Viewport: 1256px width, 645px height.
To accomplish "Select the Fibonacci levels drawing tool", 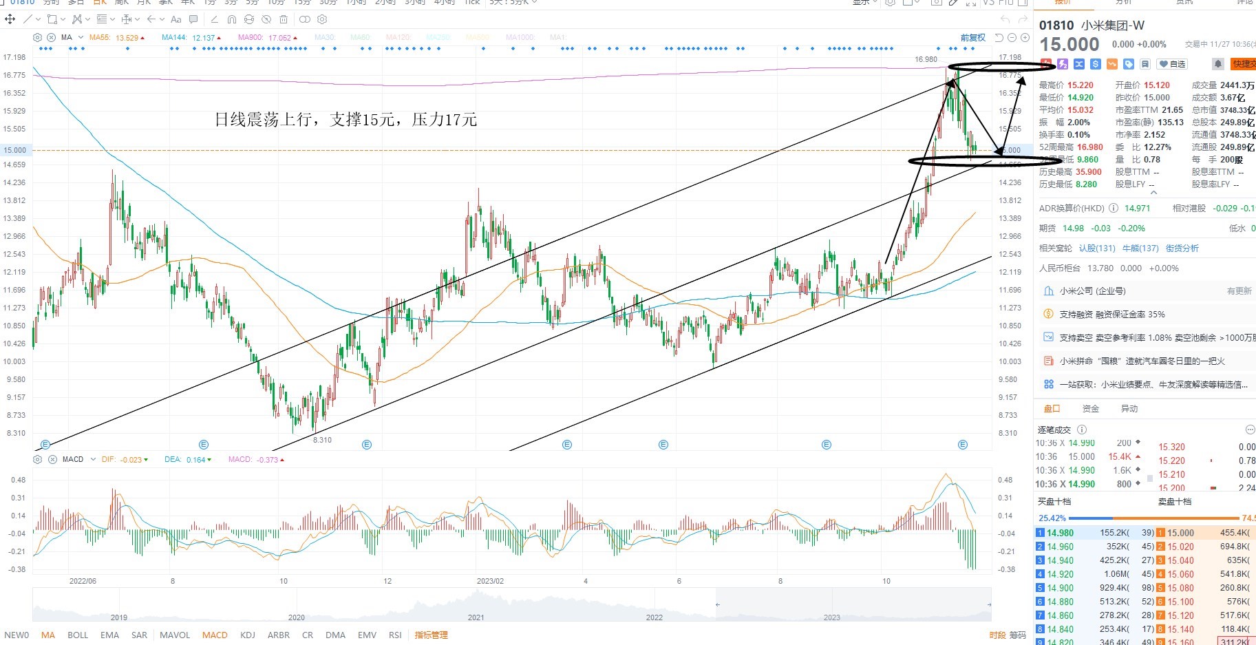I will tap(102, 19).
